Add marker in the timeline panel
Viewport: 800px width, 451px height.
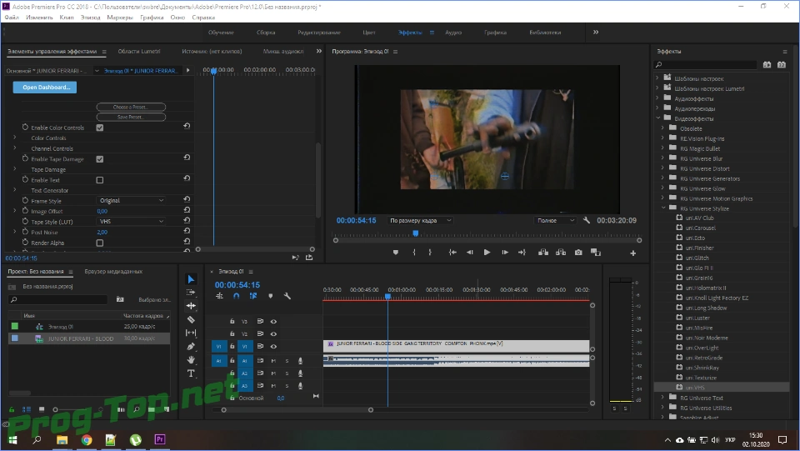point(270,296)
